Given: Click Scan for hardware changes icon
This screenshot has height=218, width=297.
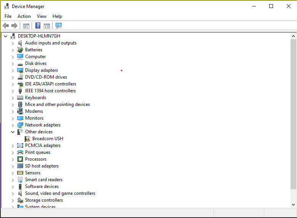Looking at the screenshot, I should point(59,25).
